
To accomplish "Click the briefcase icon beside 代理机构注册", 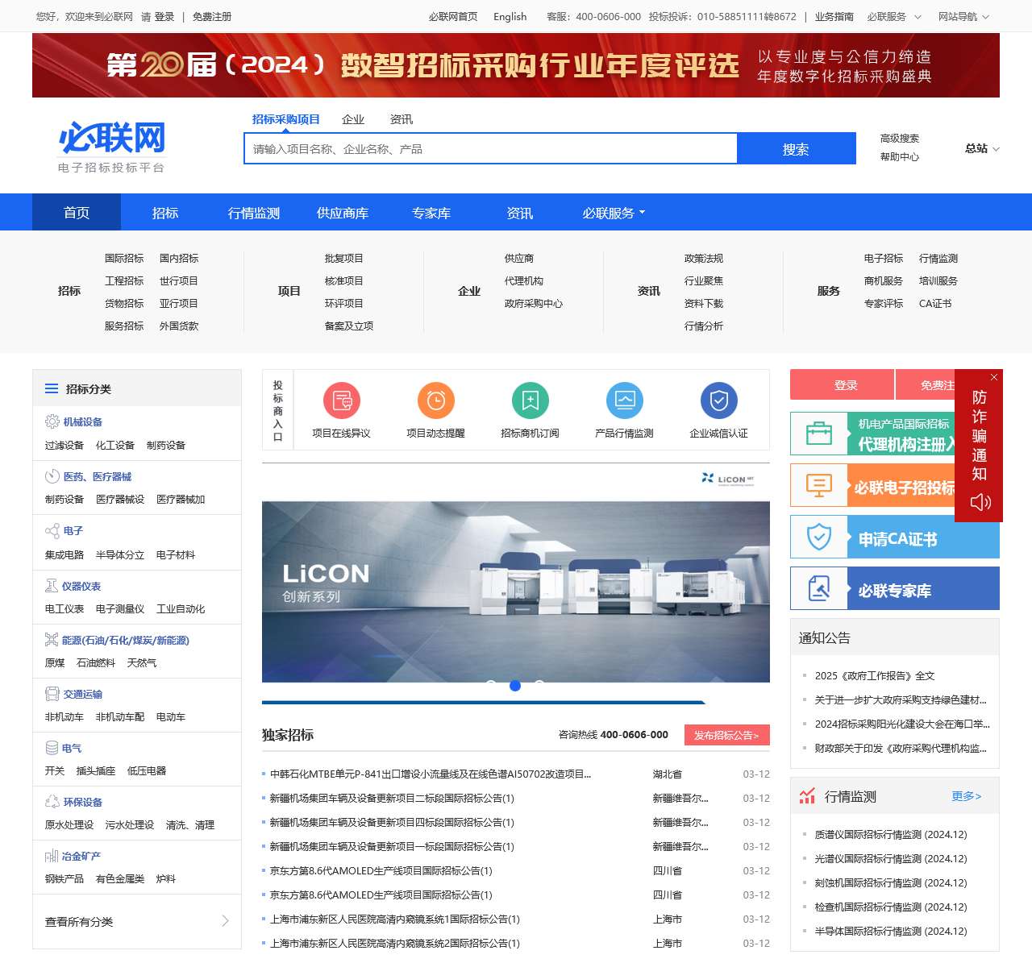I will click(x=819, y=434).
